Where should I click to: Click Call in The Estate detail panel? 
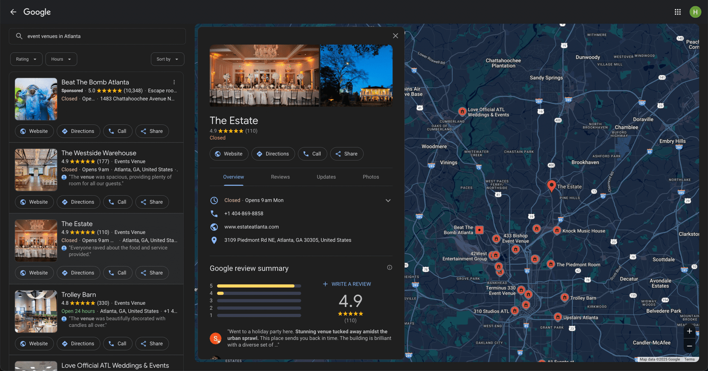312,154
